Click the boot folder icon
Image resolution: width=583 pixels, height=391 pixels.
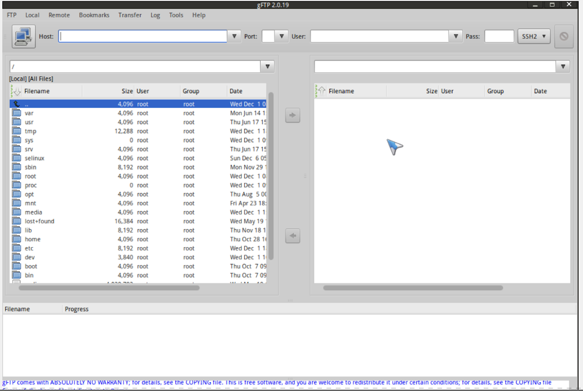pos(16,266)
